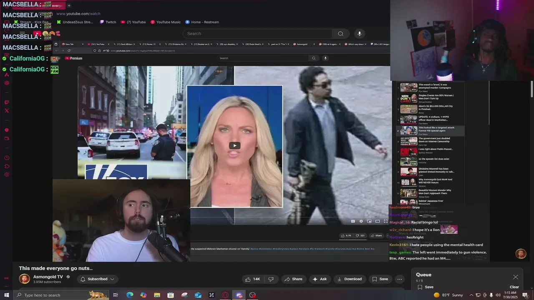The width and height of the screenshot is (534, 300).
Task: Click the Share button
Action: tap(293, 279)
